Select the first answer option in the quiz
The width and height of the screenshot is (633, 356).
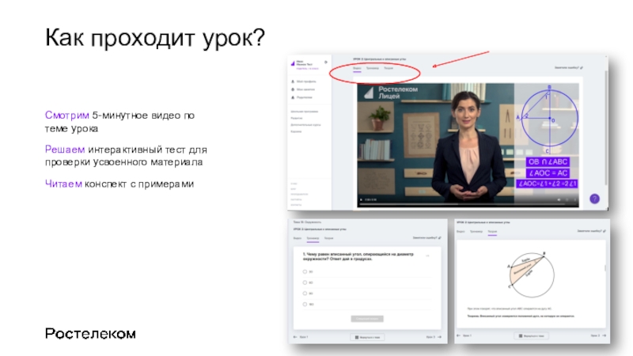click(305, 271)
